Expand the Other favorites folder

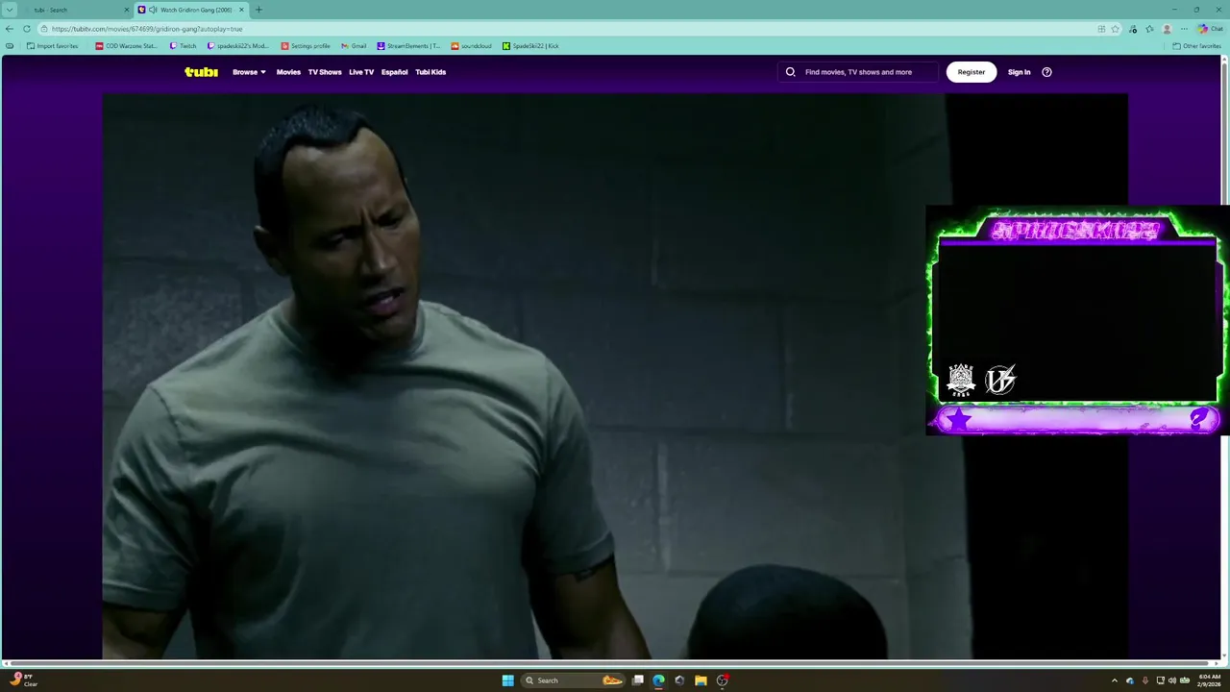(1196, 46)
